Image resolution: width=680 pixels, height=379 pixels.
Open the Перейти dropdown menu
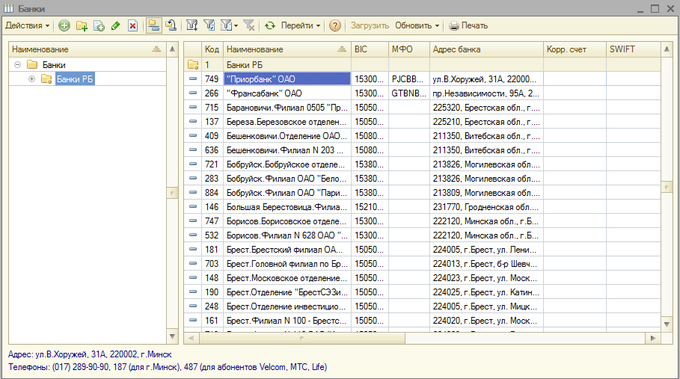(x=301, y=25)
